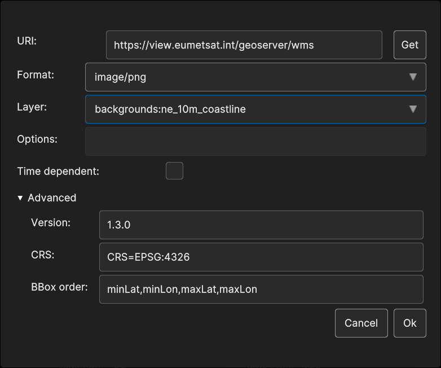
Task: Click the "Format:" label text
Action: (36, 75)
